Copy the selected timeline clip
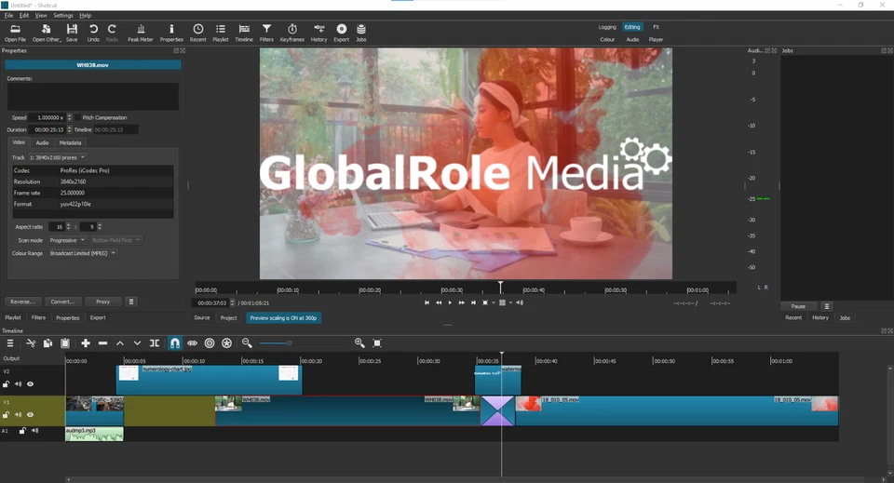894x483 pixels. [x=47, y=342]
